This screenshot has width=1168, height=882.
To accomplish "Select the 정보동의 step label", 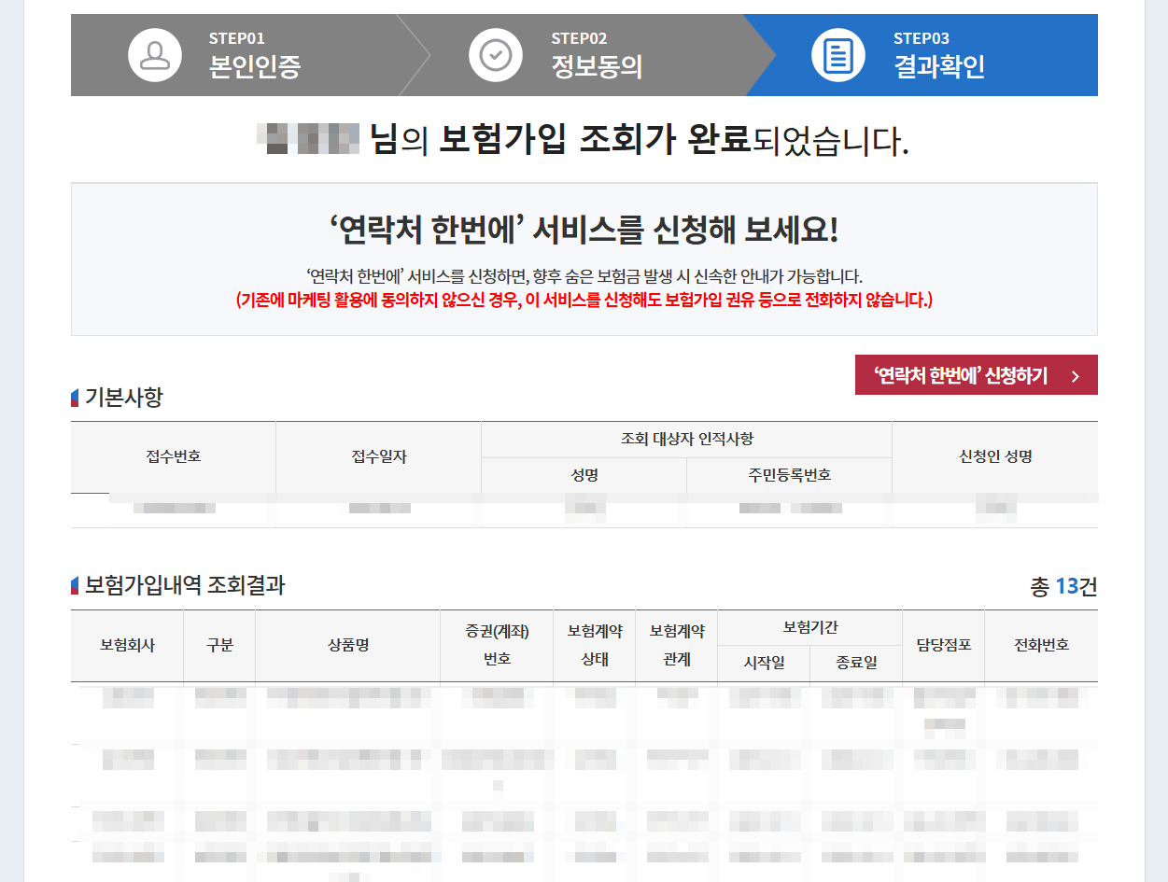I will [597, 67].
